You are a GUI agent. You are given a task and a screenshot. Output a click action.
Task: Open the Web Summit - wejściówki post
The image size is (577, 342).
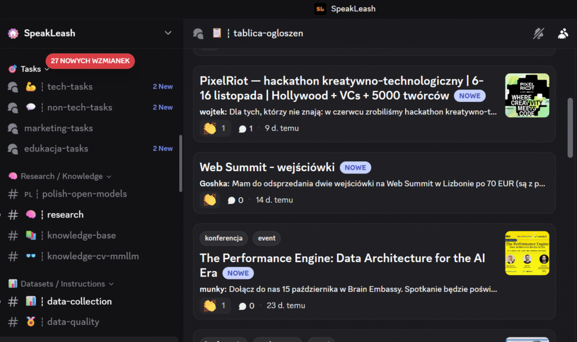[x=267, y=167]
